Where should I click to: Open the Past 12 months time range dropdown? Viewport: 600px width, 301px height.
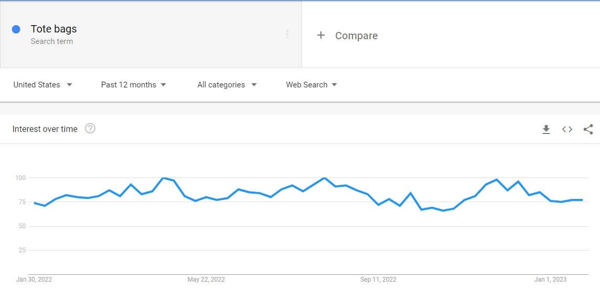[134, 85]
